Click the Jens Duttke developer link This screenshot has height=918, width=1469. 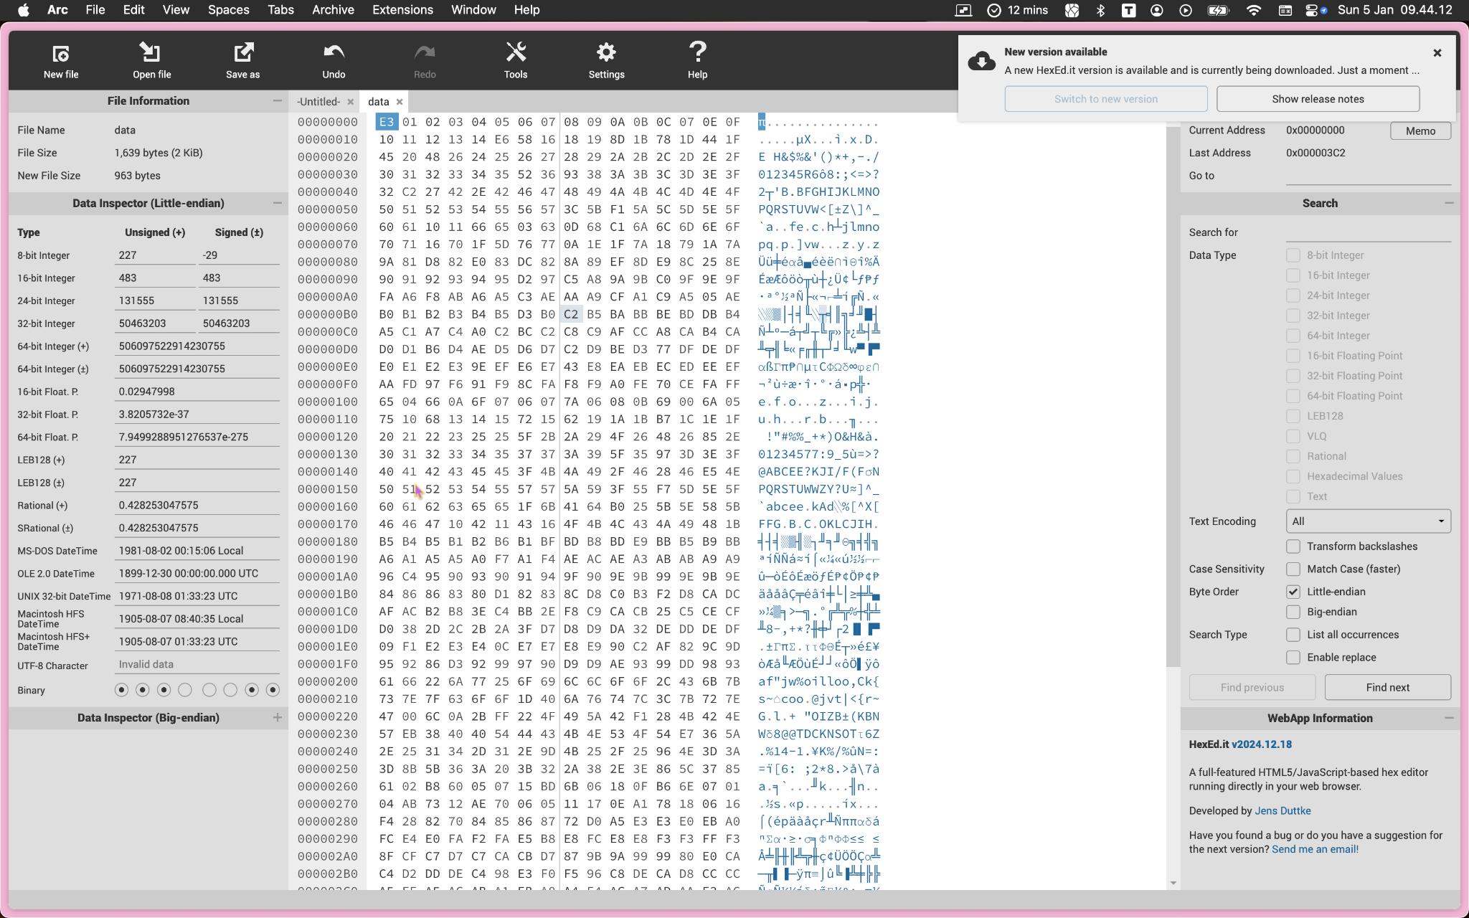(x=1283, y=811)
